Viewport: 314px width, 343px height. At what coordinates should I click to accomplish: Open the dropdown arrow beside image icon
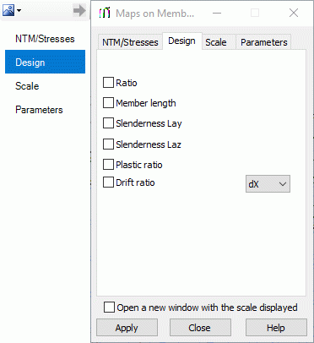pos(19,11)
